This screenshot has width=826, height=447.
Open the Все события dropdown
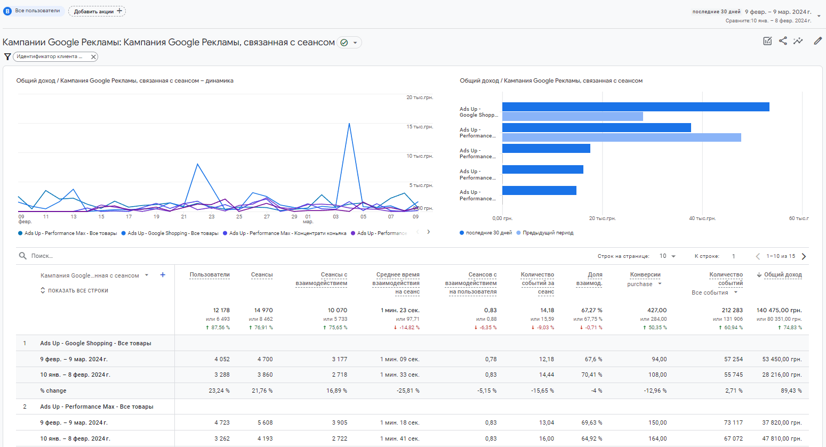(736, 292)
